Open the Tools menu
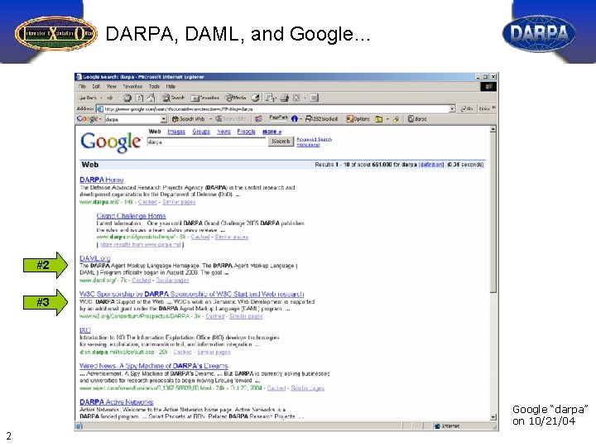Image resolution: width=596 pixels, height=447 pixels. (154, 86)
